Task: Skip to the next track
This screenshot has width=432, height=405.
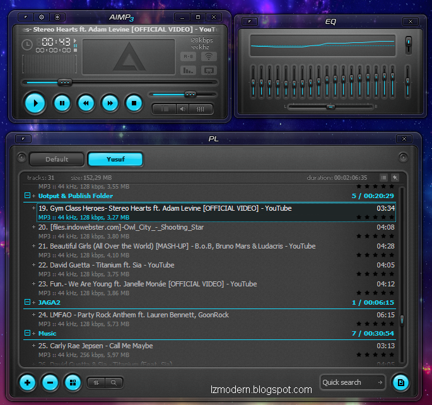Action: pyautogui.click(x=110, y=103)
